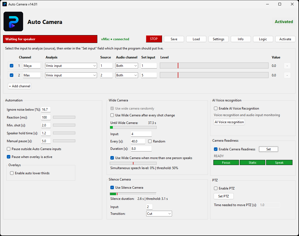The image size is (299, 236).
Task: Open Analysis dropdown for Maya channel
Action: coord(71,66)
